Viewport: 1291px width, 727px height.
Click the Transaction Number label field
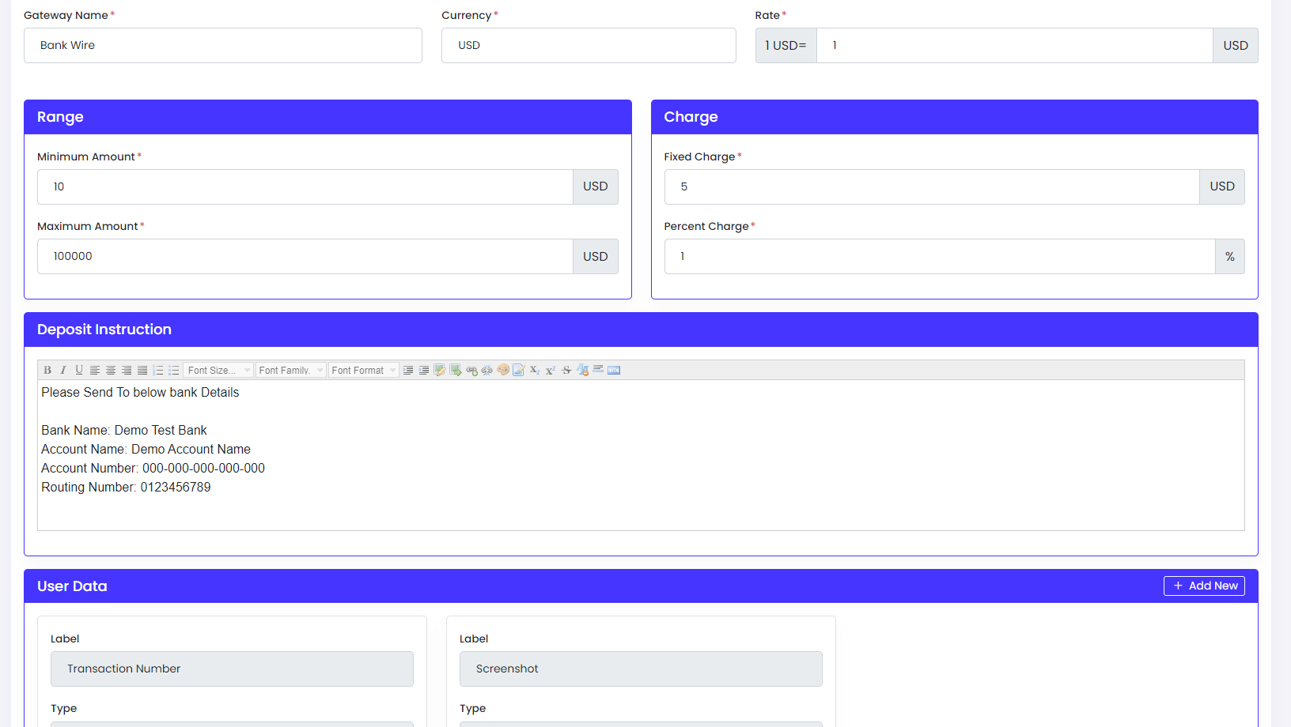point(232,669)
